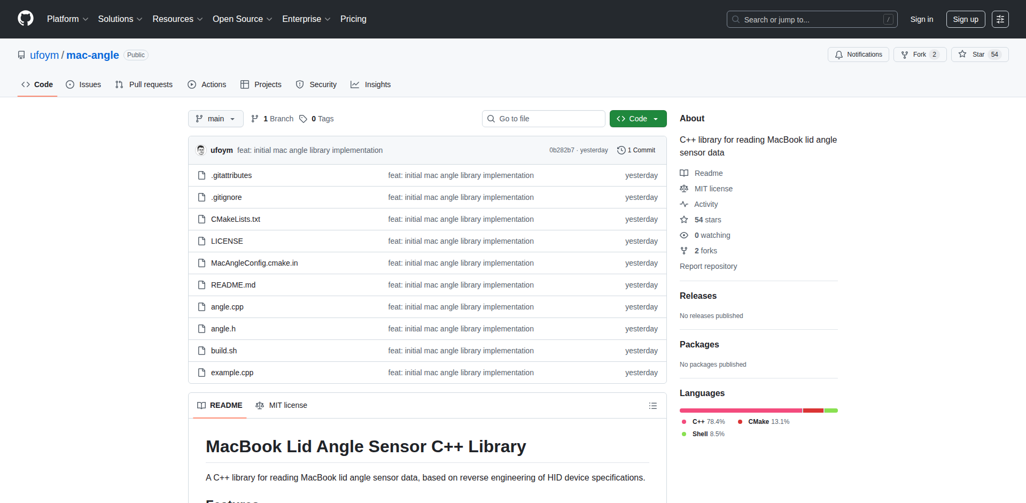Select the MIT license tab beside README

coord(282,405)
